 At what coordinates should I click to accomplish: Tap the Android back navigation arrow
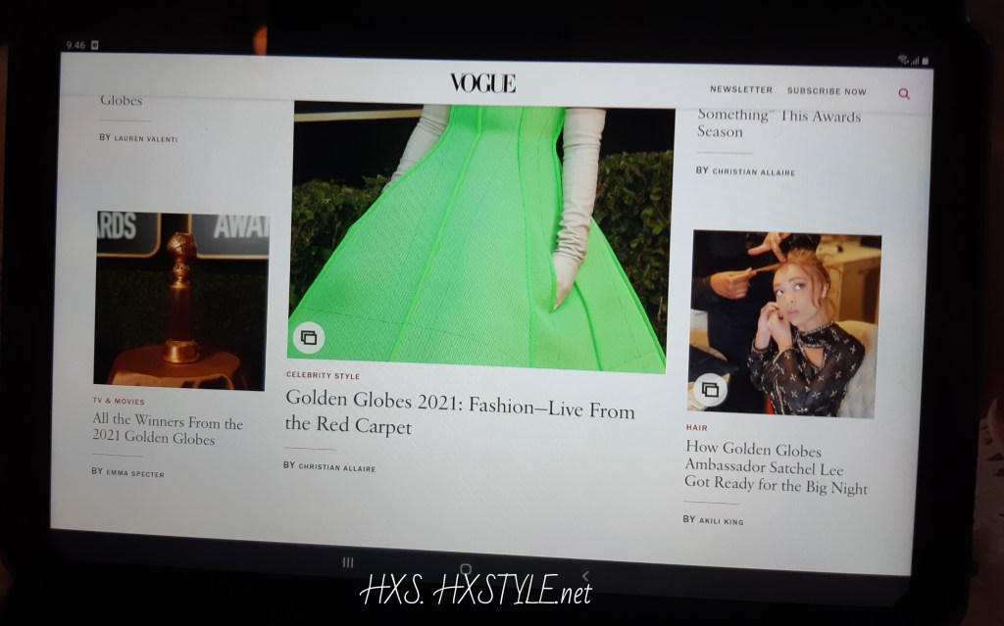coord(585,575)
